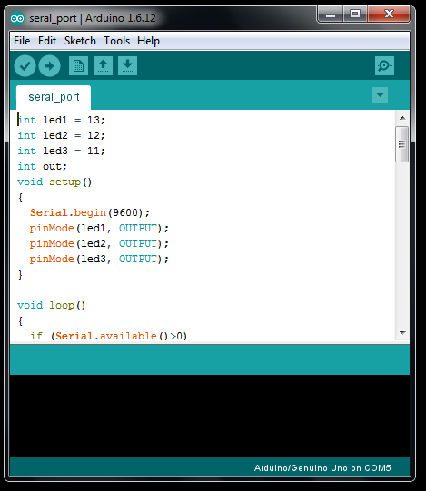Image resolution: width=426 pixels, height=491 pixels.
Task: Open the Sketch menu
Action: point(80,41)
